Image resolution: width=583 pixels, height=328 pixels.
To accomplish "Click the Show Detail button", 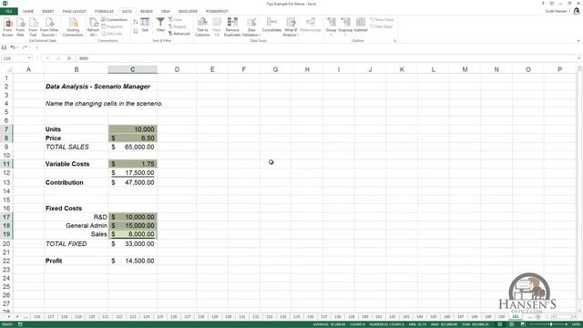I will click(x=382, y=19).
